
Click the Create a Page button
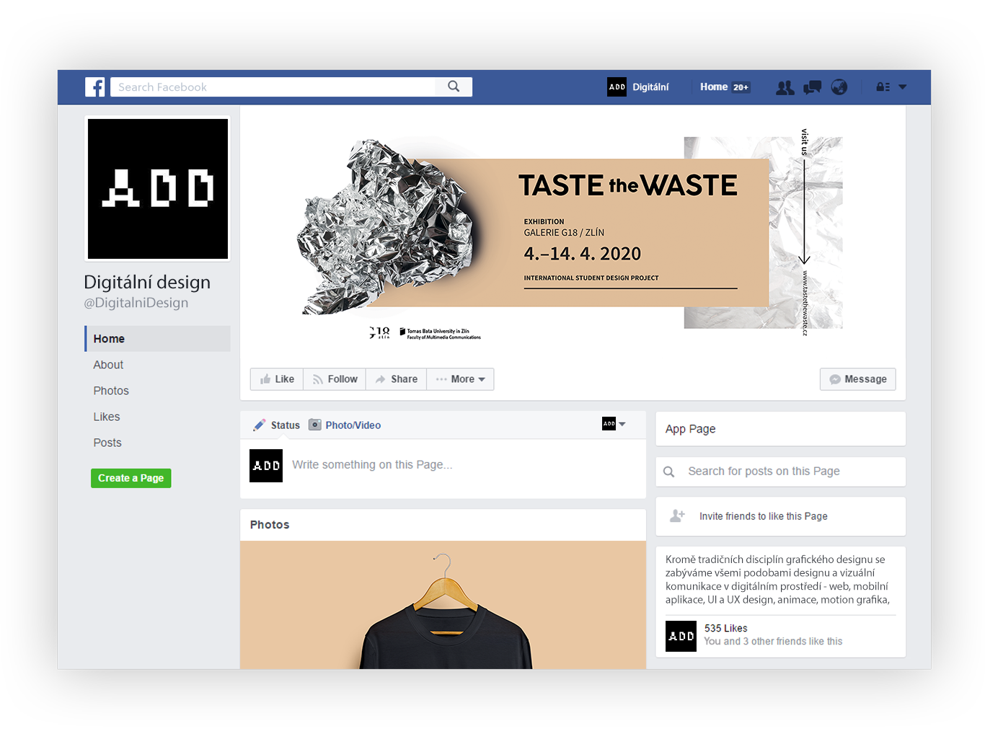(x=131, y=478)
